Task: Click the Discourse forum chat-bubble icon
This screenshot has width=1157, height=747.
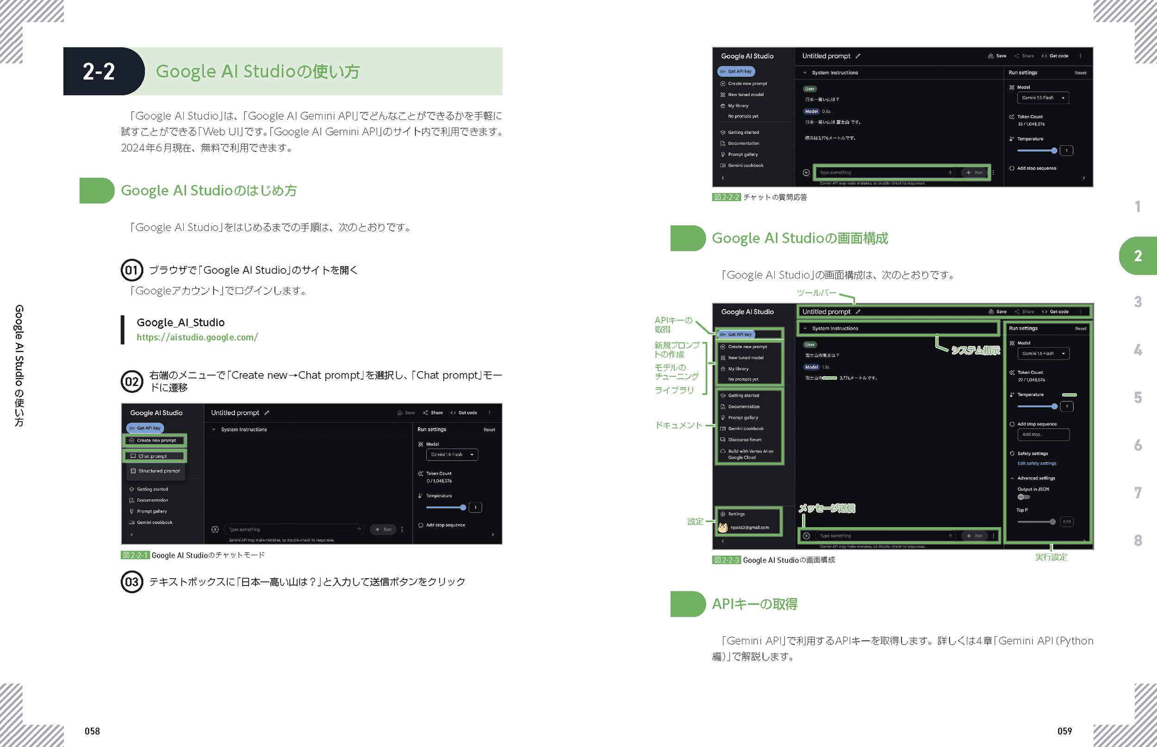Action: click(722, 440)
